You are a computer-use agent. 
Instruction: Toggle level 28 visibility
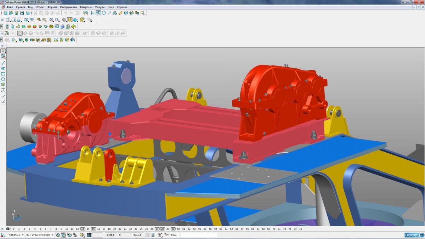tap(163, 229)
